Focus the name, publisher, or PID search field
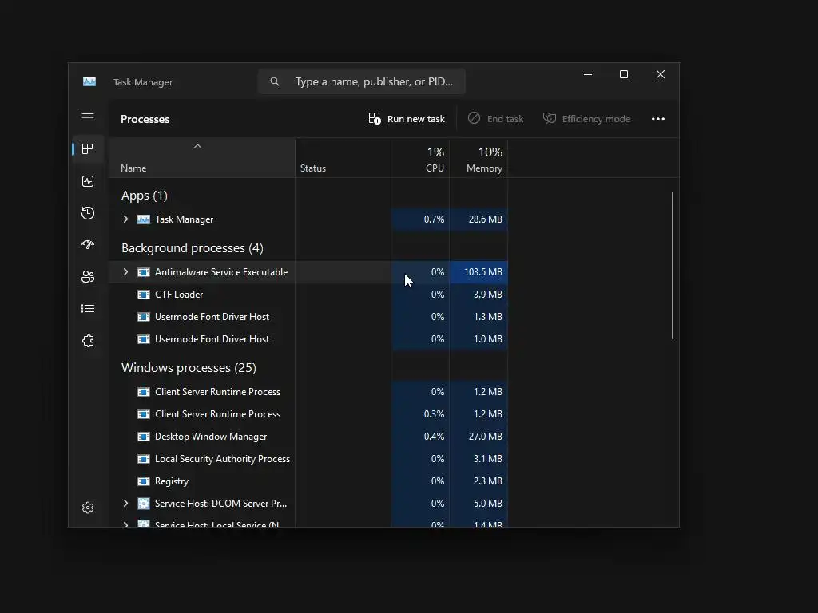Image resolution: width=818 pixels, height=613 pixels. 362,82
